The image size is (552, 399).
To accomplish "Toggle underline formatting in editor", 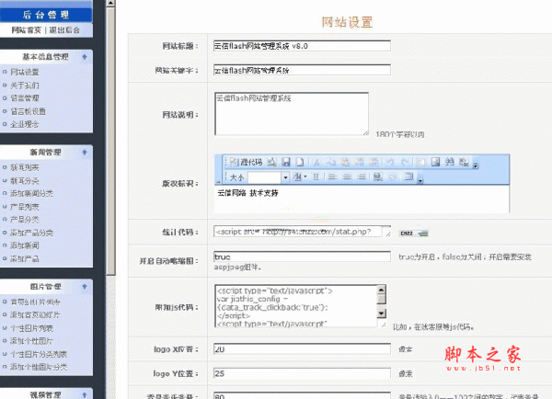I will (316, 177).
